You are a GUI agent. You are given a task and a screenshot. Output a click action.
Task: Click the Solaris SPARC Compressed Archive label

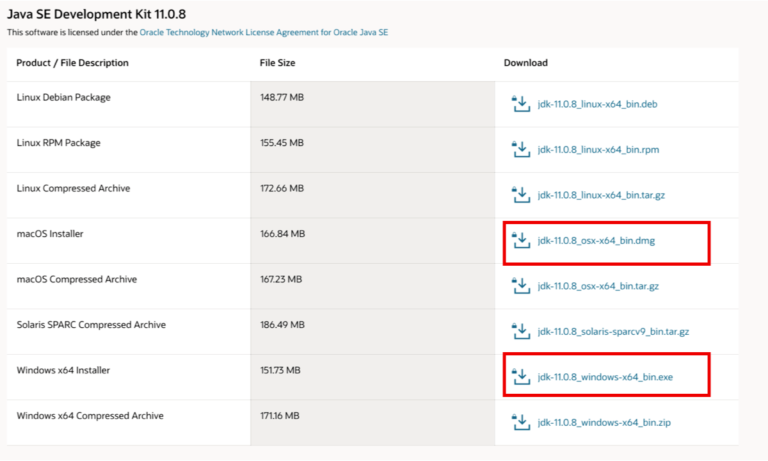(91, 325)
